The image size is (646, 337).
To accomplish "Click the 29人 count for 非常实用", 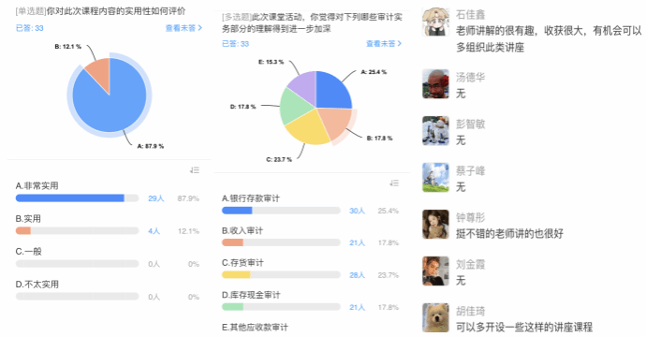I will pyautogui.click(x=156, y=198).
